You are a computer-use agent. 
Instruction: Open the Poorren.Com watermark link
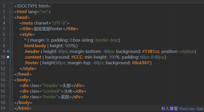click(x=191, y=109)
